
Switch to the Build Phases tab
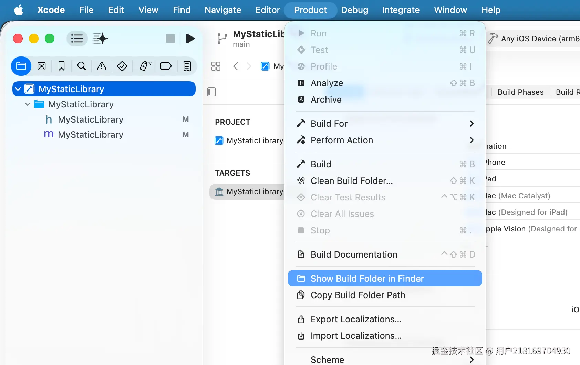pos(520,92)
